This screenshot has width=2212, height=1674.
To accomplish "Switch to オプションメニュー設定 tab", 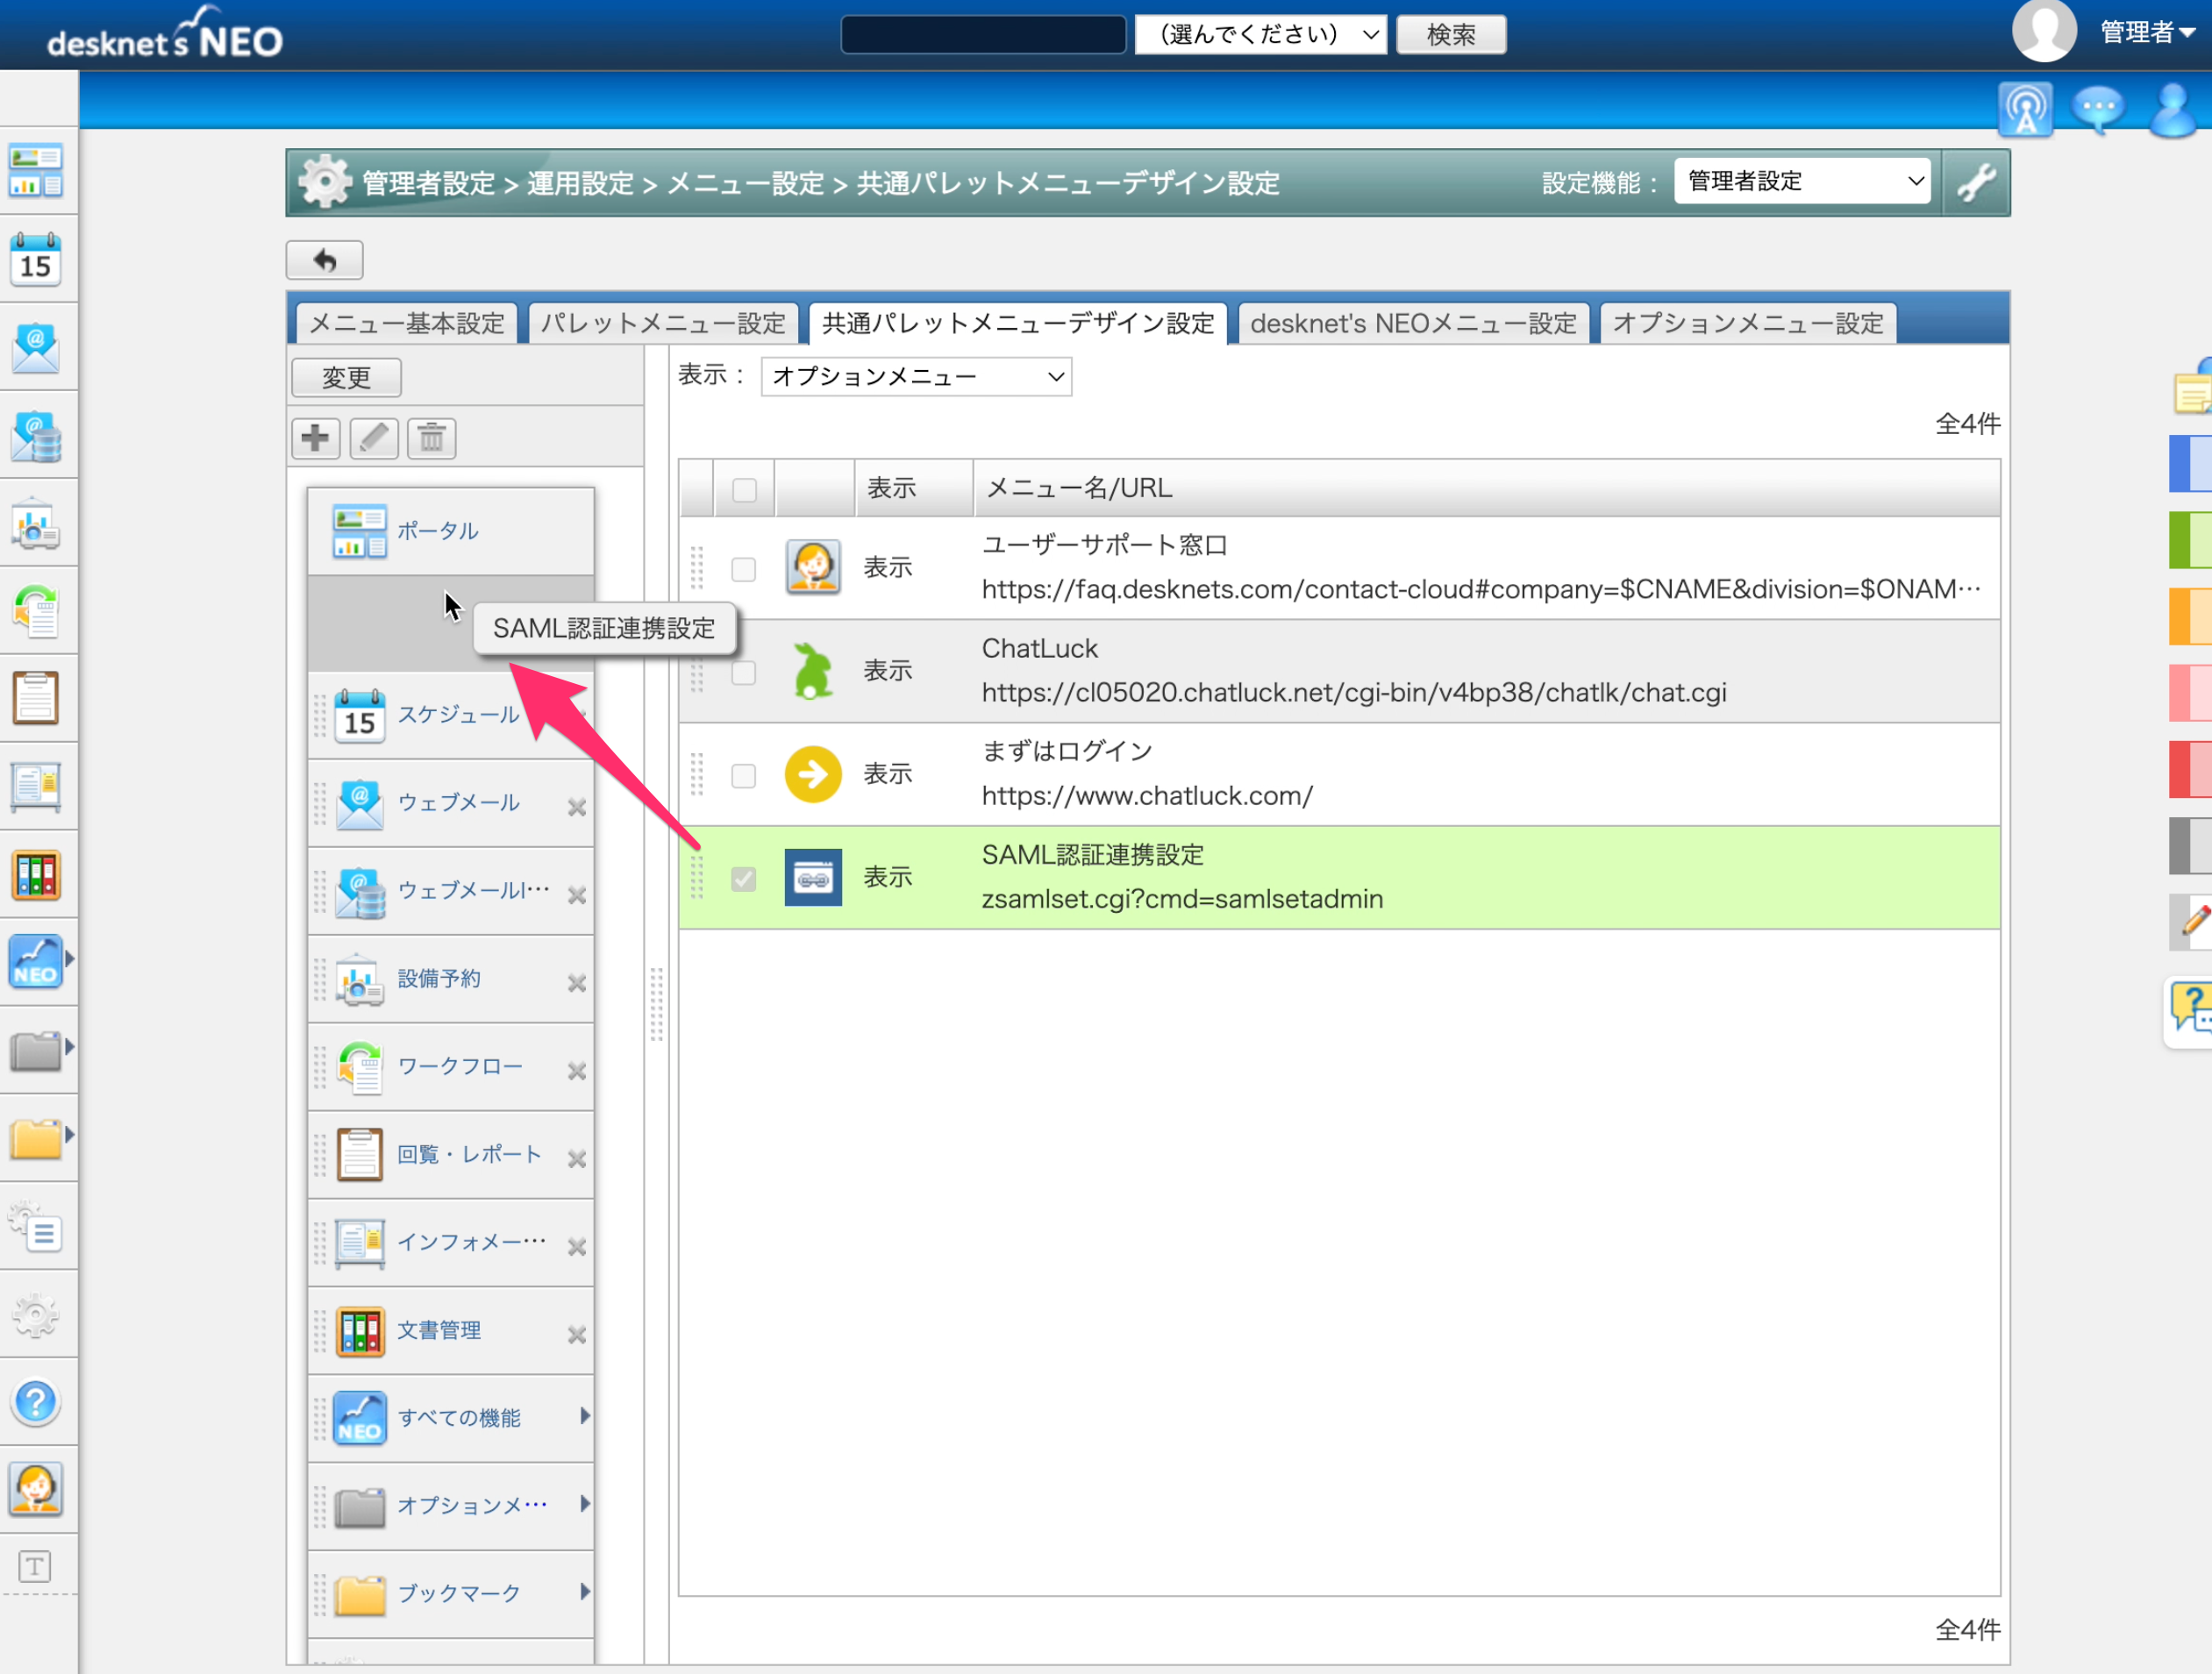I will pyautogui.click(x=1747, y=323).
